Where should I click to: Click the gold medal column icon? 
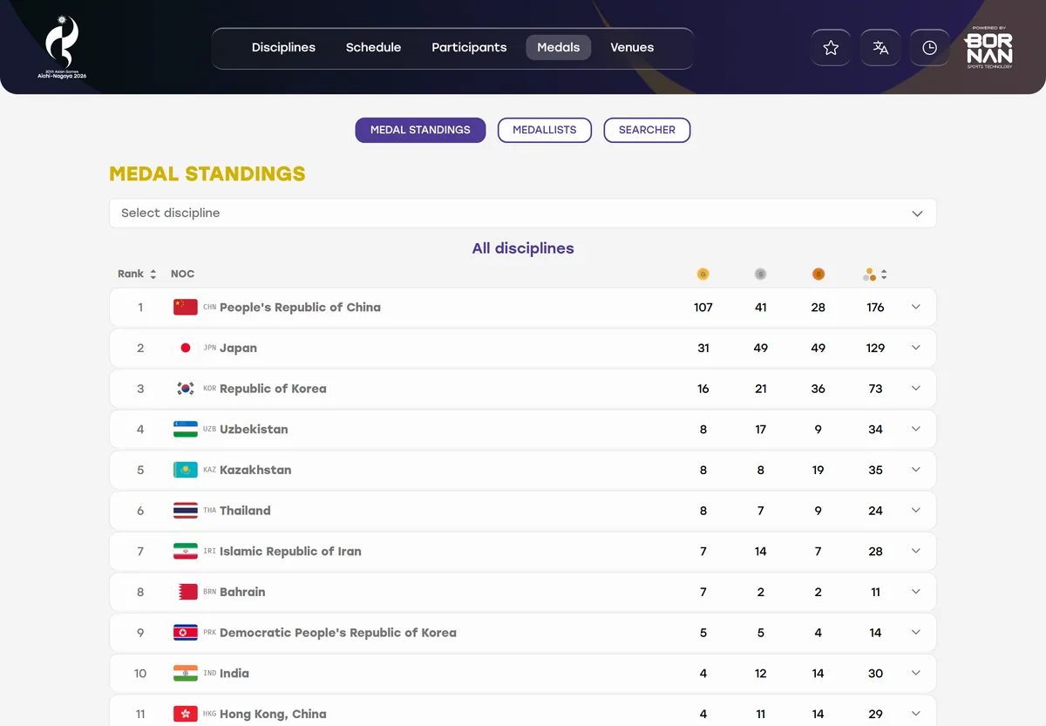pyautogui.click(x=703, y=274)
